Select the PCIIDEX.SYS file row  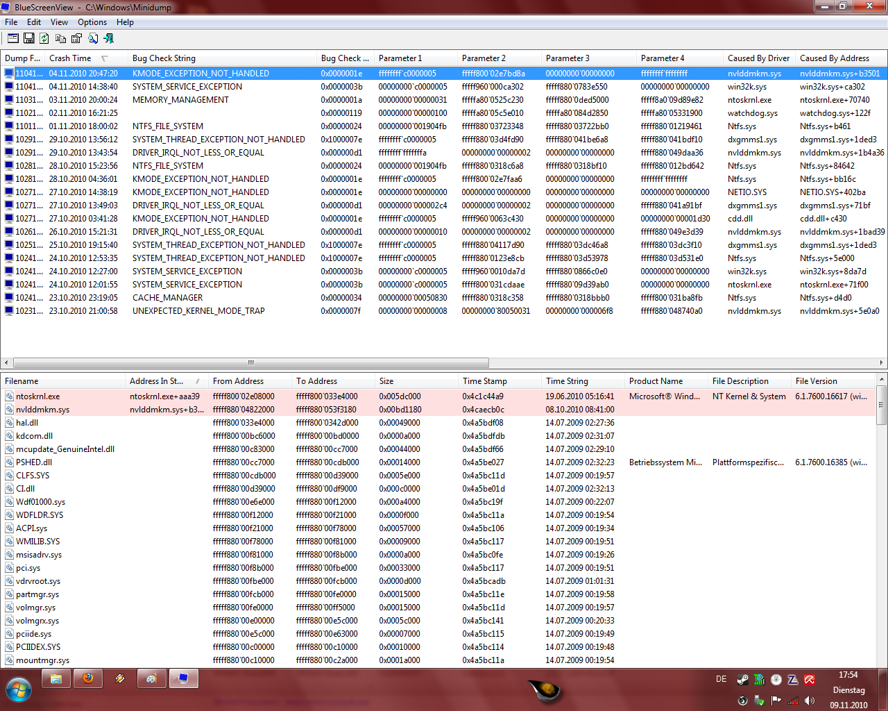(x=438, y=646)
